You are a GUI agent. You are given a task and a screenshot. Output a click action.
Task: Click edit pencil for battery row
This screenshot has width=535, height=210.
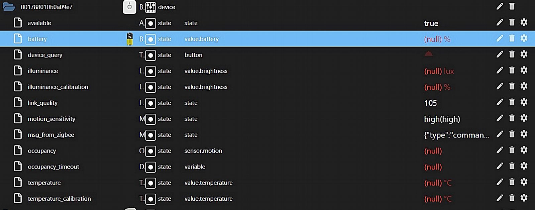[x=500, y=38]
